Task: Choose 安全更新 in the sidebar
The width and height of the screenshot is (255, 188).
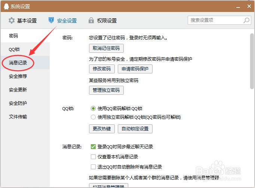Action: click(x=25, y=90)
